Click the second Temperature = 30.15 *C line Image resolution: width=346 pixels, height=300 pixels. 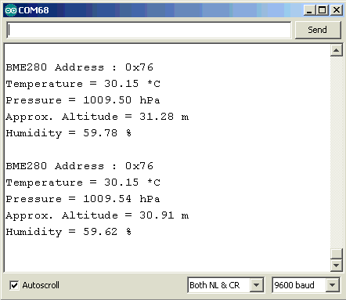coord(83,183)
